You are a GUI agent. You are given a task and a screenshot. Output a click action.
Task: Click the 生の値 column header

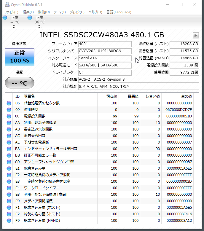tap(177, 96)
